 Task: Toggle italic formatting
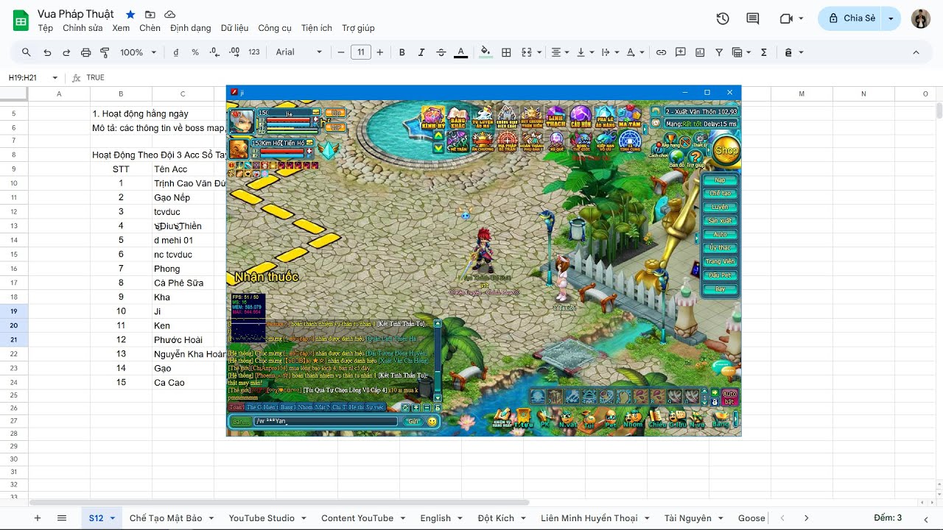click(x=421, y=52)
